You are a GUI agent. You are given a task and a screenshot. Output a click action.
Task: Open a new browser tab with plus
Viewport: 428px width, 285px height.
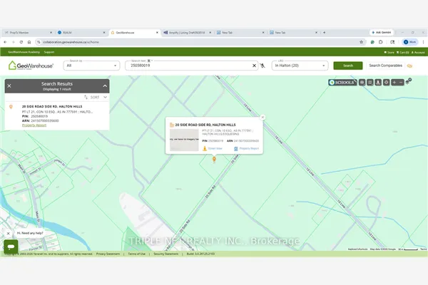pyautogui.click(x=324, y=33)
